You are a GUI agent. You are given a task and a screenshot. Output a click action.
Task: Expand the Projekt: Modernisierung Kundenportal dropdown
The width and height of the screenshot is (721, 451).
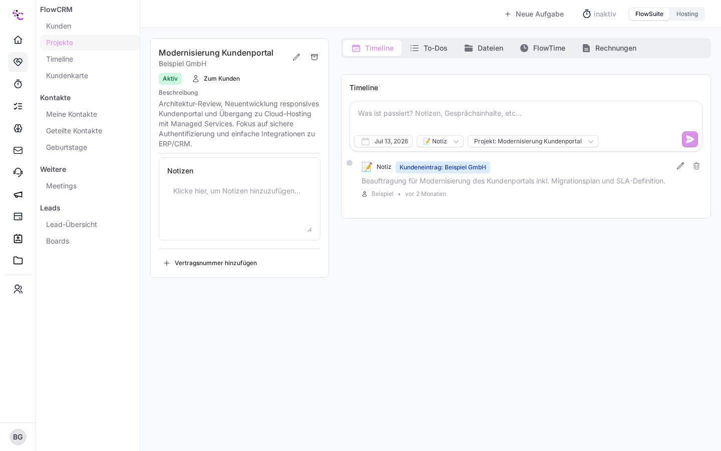[533, 141]
